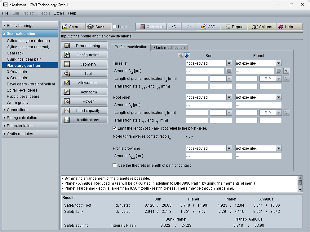
Task: Enable use theoretical length of path of contact
Action: pos(115,165)
